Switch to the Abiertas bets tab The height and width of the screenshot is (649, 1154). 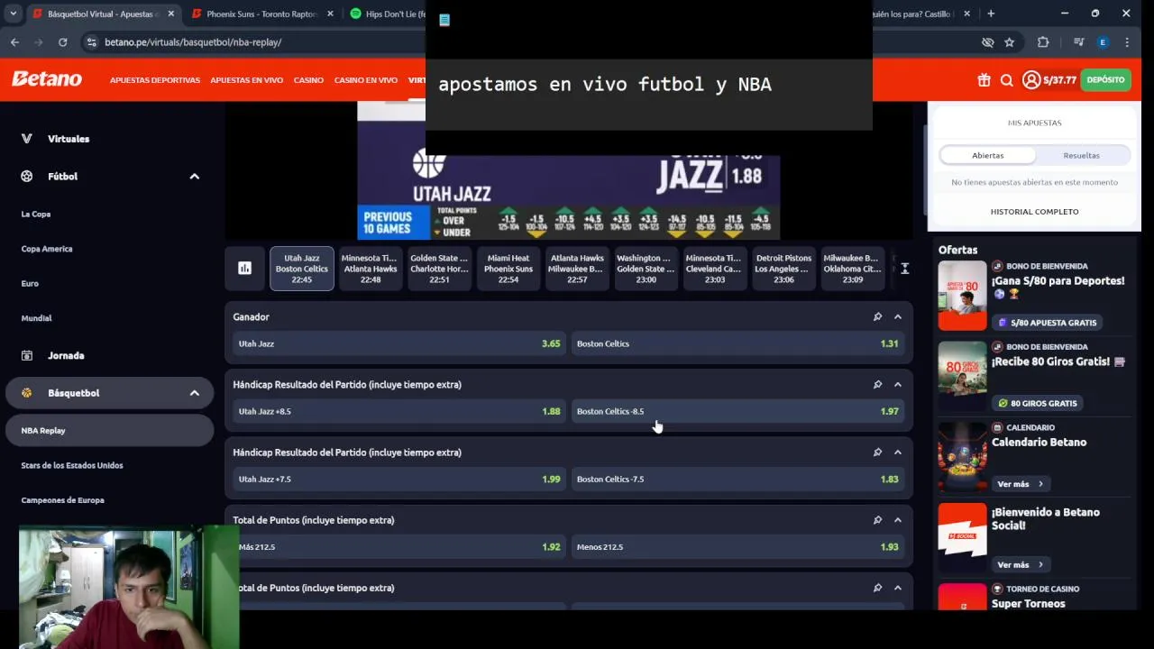987,155
